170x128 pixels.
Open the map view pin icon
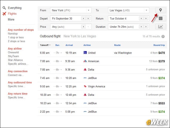pyautogui.click(x=160, y=10)
